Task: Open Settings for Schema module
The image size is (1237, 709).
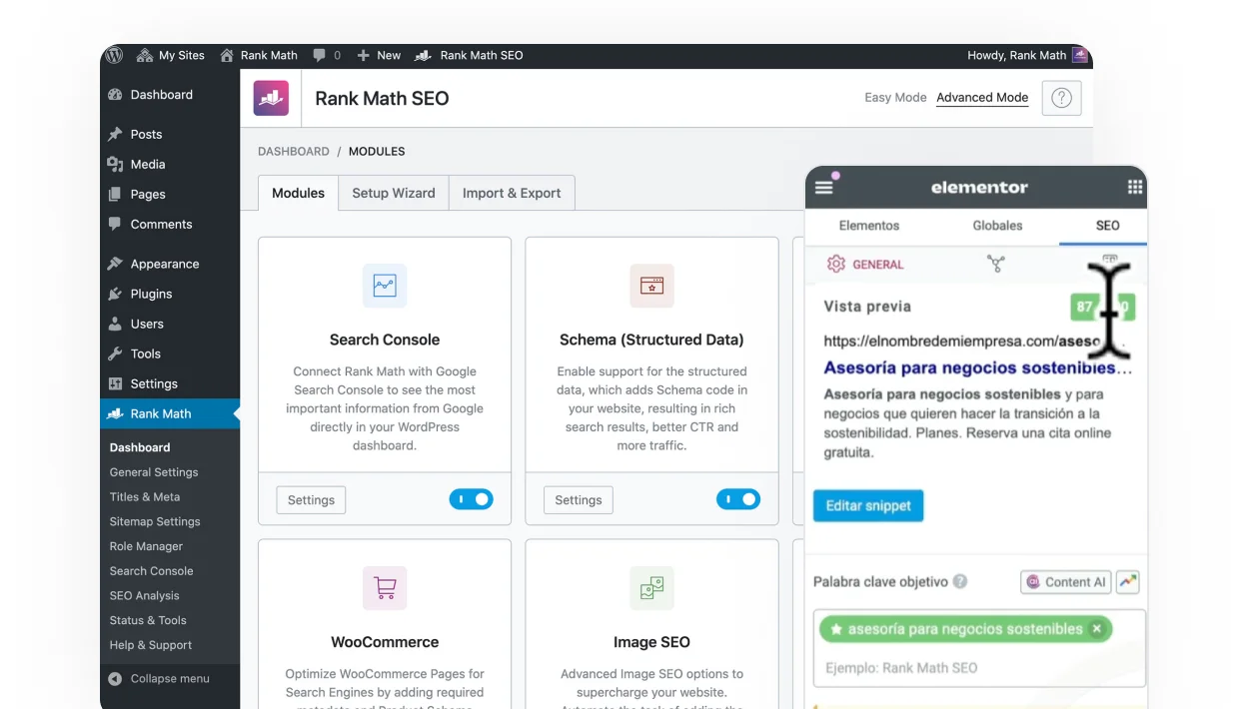Action: [x=579, y=500]
